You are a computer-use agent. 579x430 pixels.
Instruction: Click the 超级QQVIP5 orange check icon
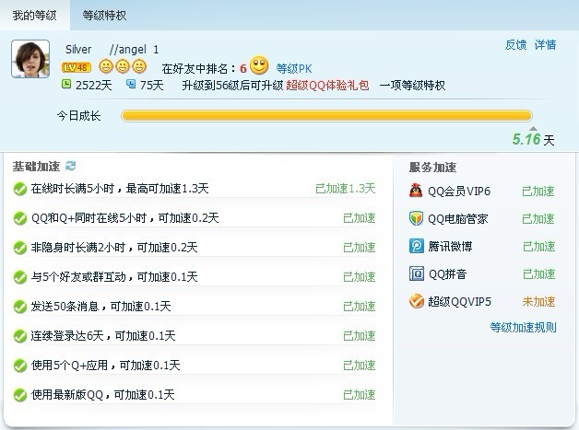417,301
